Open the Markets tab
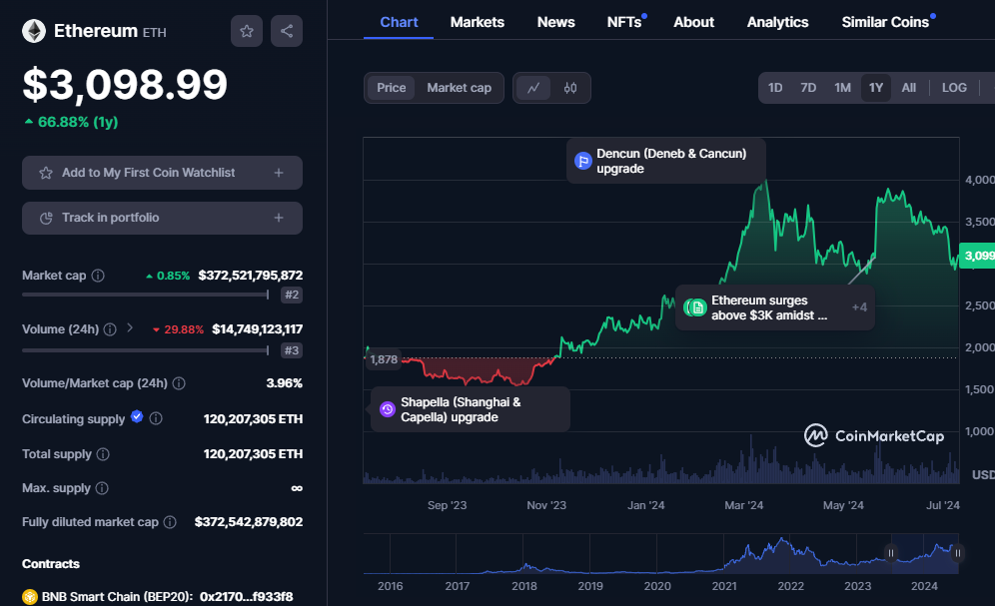995x606 pixels. tap(478, 22)
